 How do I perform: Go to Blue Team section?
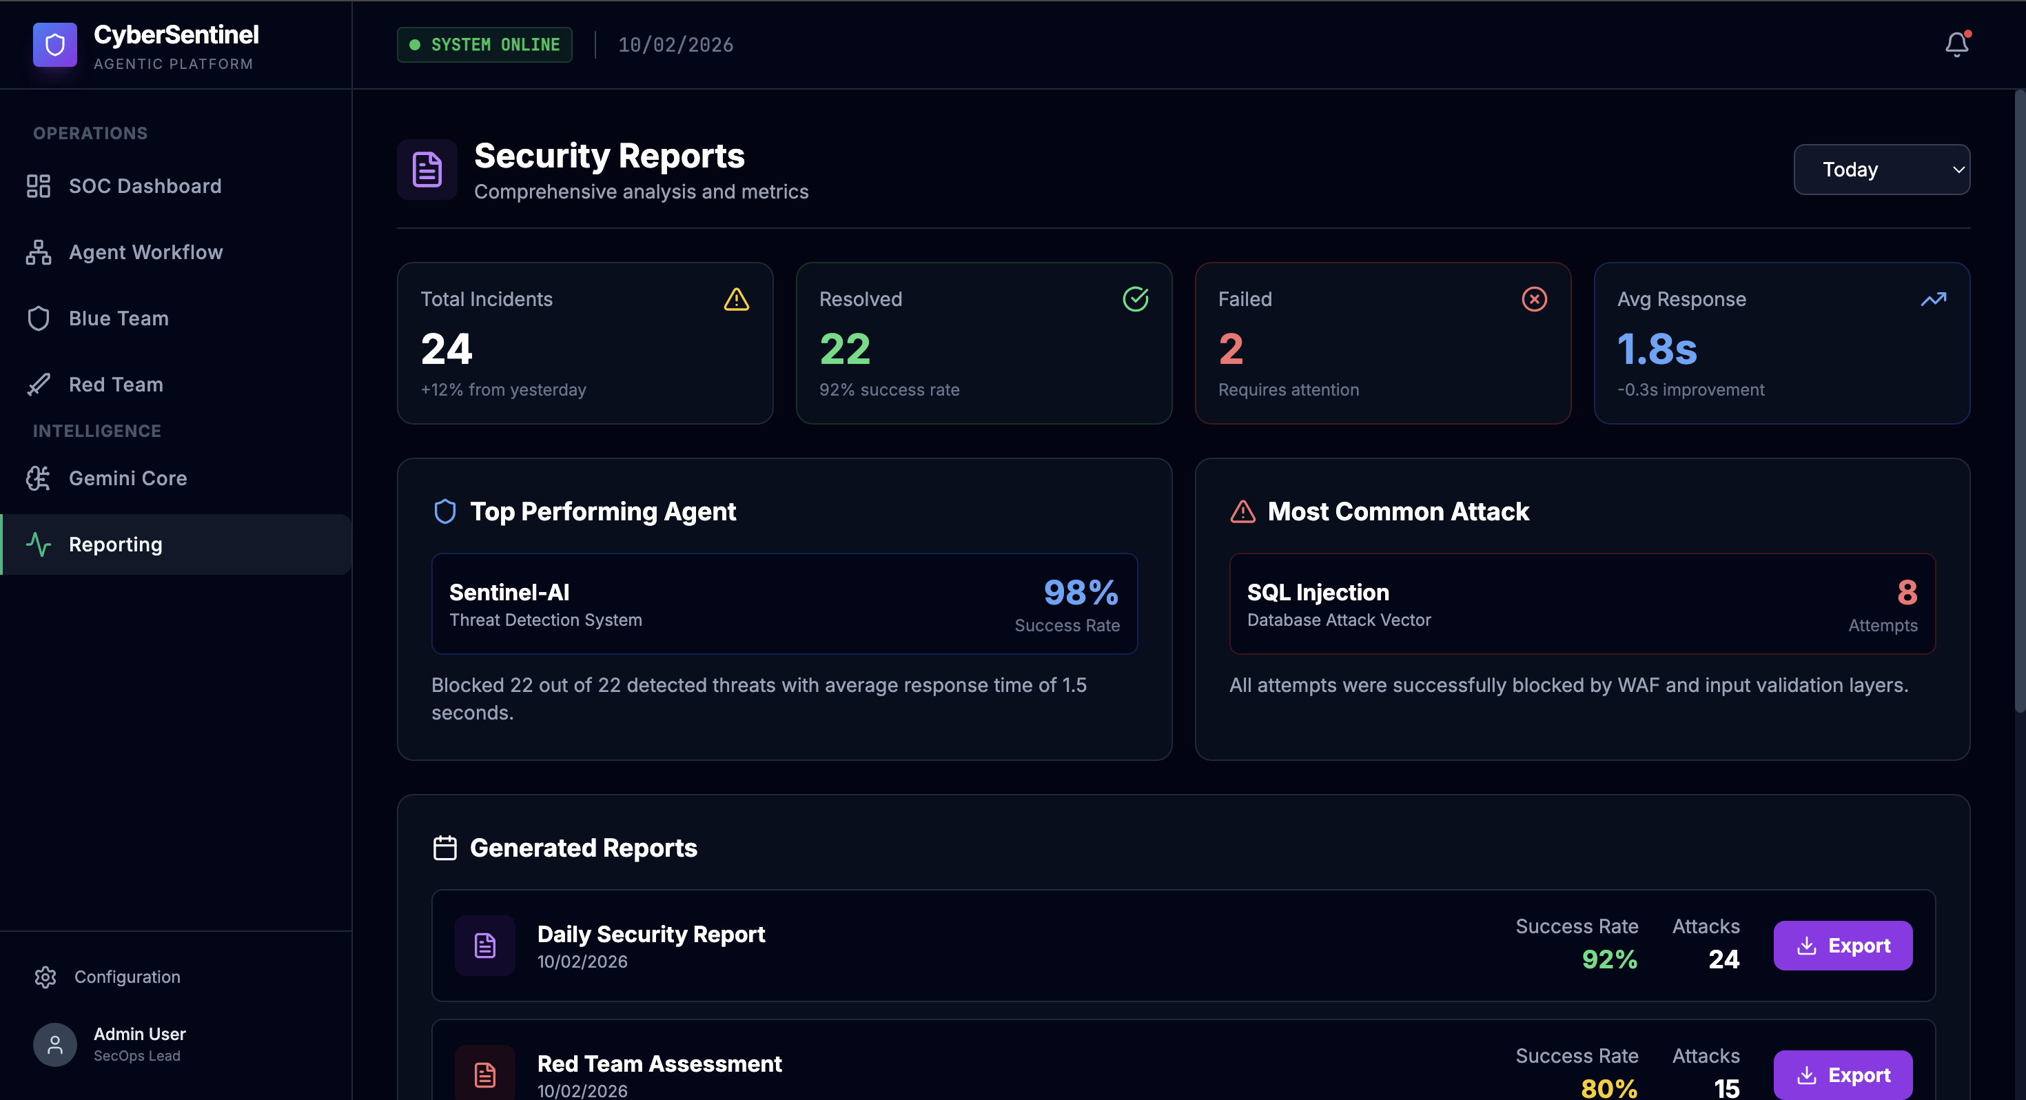click(118, 318)
